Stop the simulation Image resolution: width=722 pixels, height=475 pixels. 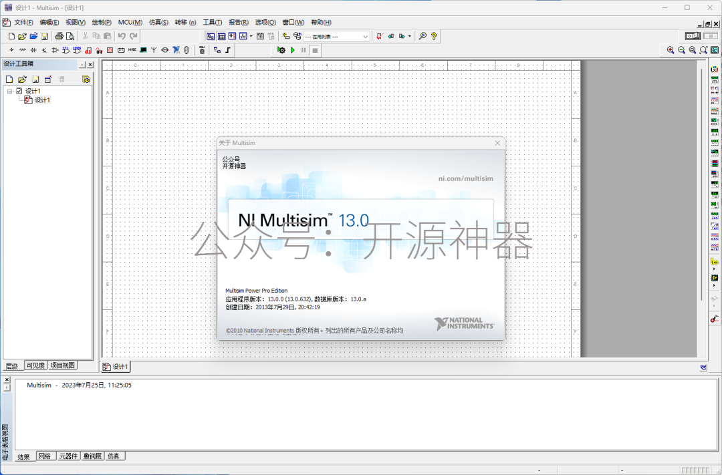pos(315,49)
